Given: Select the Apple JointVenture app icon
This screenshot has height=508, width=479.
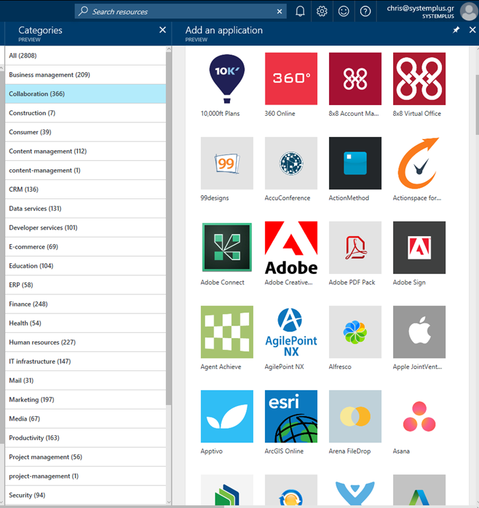Looking at the screenshot, I should coord(419,332).
